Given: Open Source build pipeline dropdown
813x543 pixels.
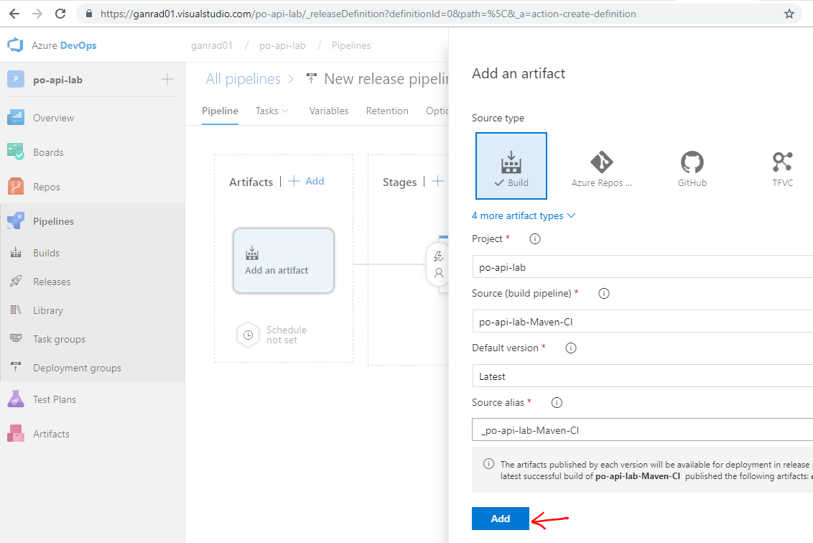Looking at the screenshot, I should tap(642, 321).
